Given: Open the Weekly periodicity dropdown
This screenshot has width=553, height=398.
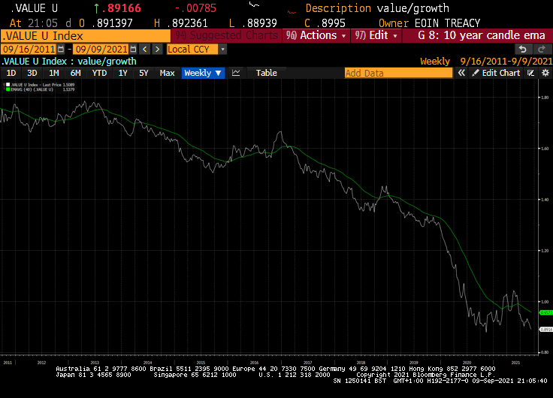Looking at the screenshot, I should [203, 73].
